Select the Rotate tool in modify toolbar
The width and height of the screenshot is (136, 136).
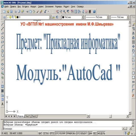coord(133,51)
